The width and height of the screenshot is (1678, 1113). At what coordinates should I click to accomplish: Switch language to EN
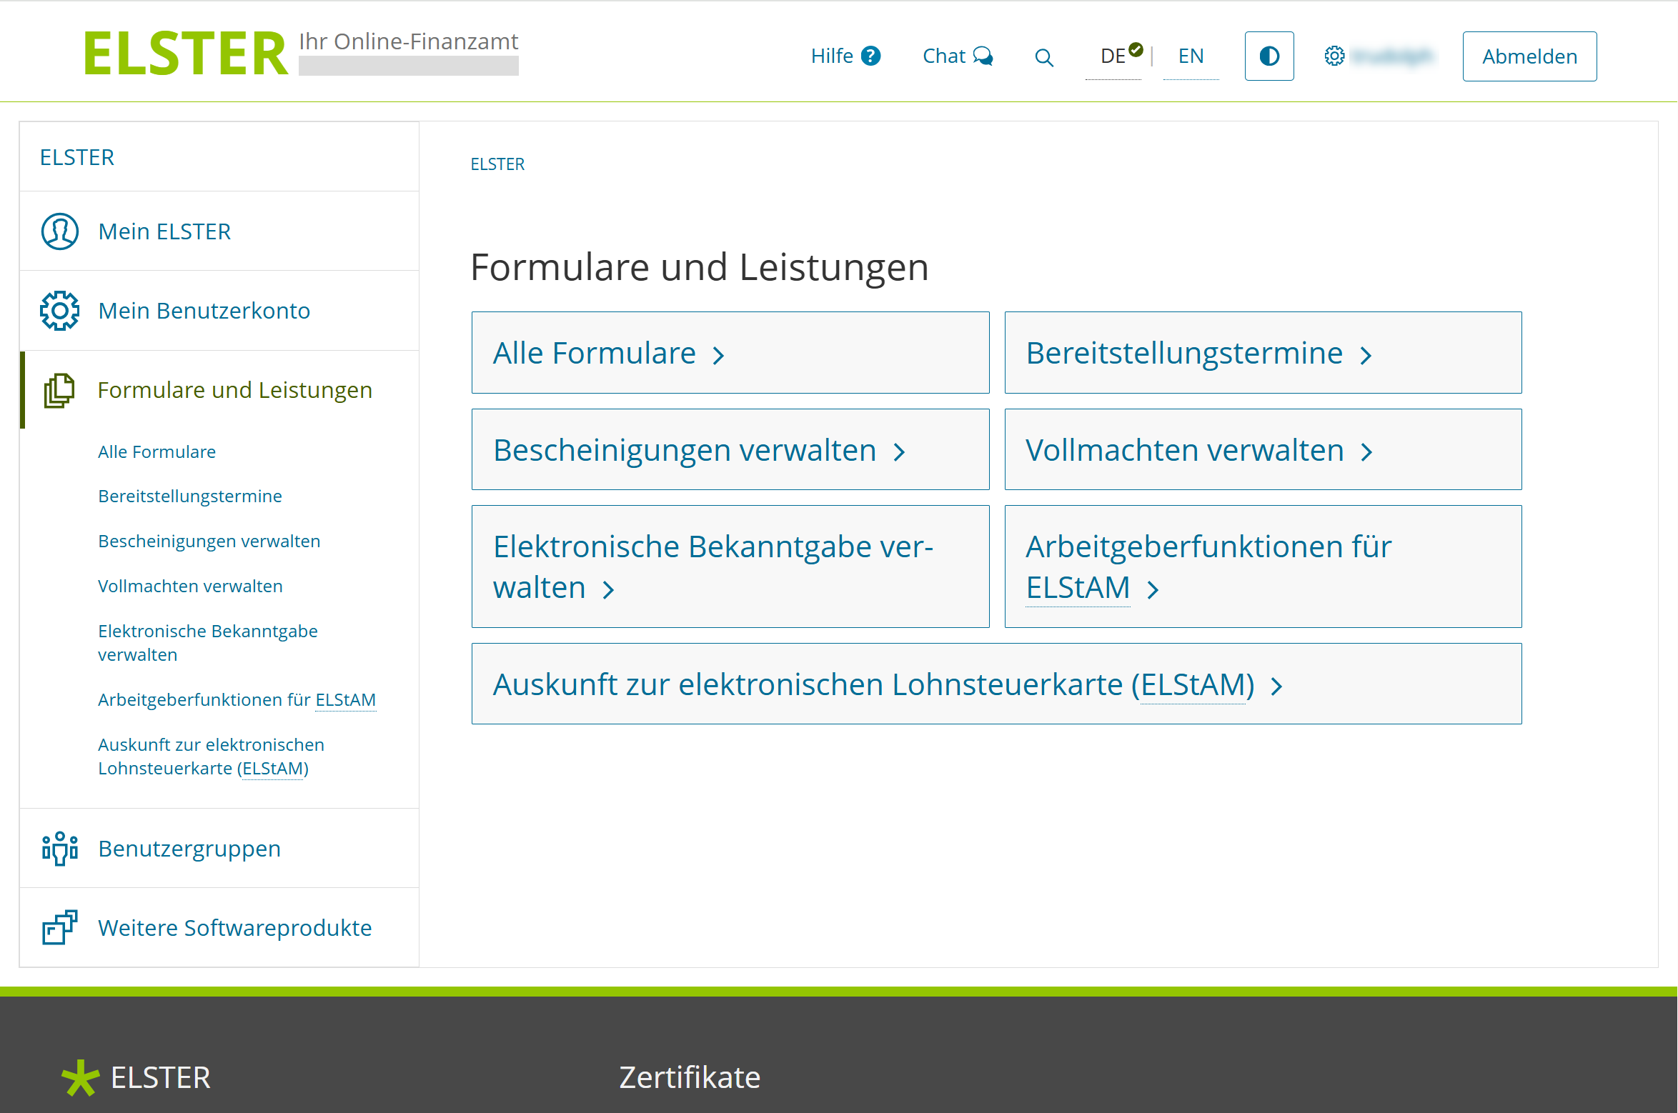[x=1191, y=56]
